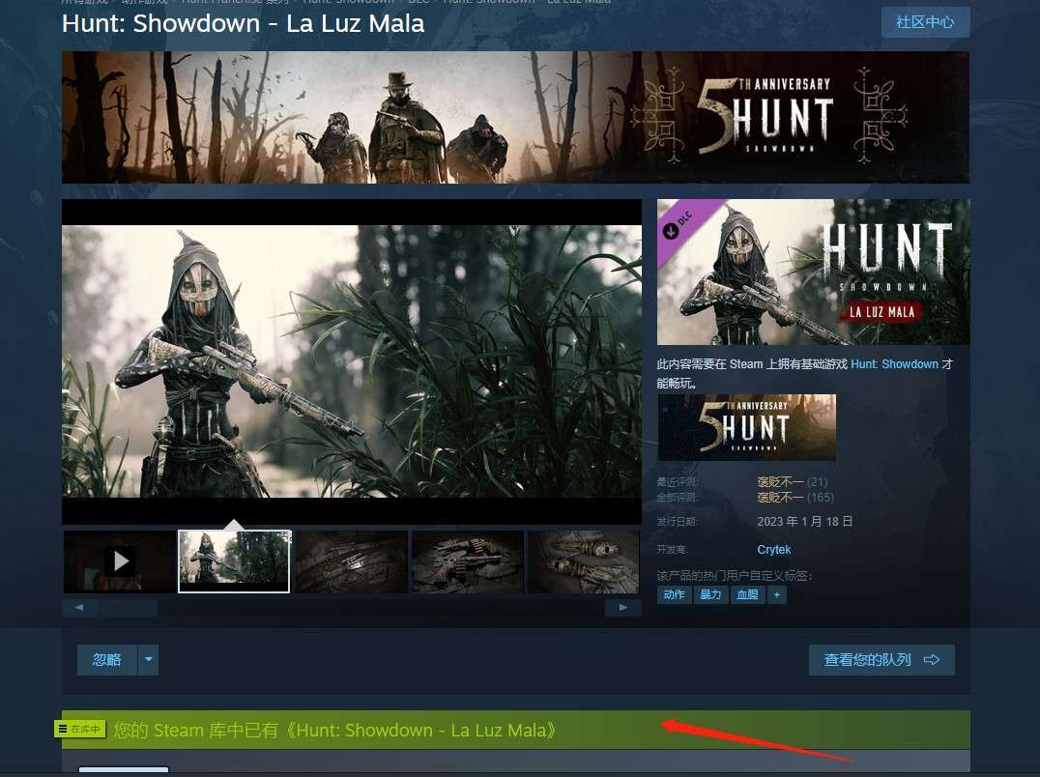Select the fifth thumbnail showing syringe tools
The image size is (1040, 777).
(x=584, y=561)
